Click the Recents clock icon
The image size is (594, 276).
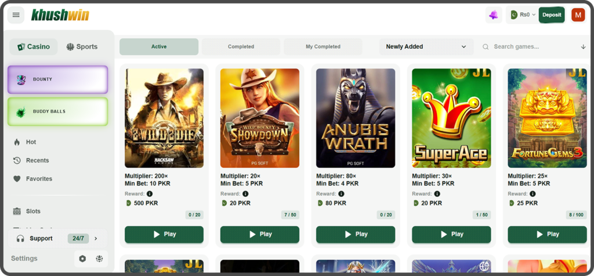(17, 161)
